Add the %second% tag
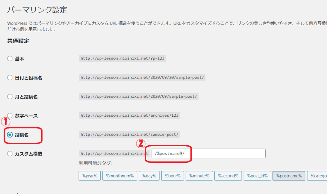This screenshot has width=327, height=194. tap(228, 176)
